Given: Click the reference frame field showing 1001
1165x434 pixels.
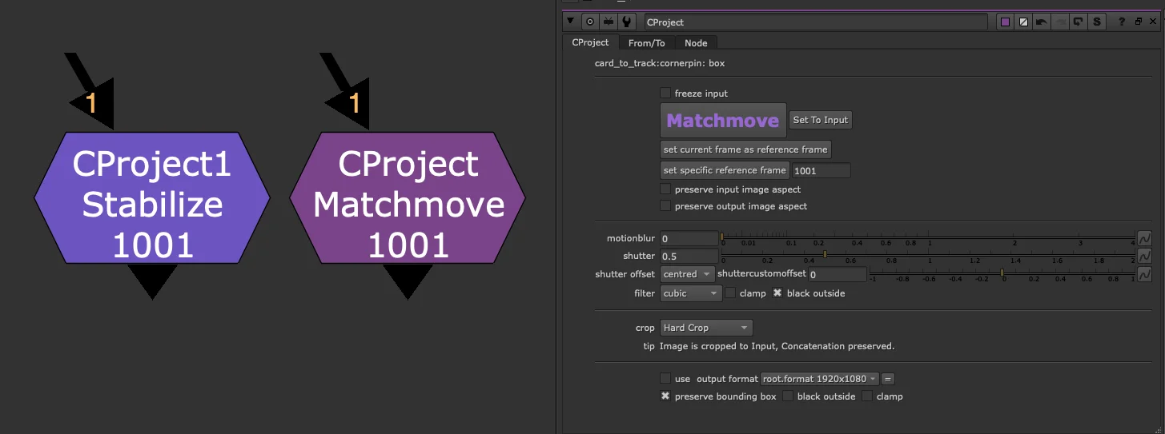Looking at the screenshot, I should pyautogui.click(x=821, y=170).
